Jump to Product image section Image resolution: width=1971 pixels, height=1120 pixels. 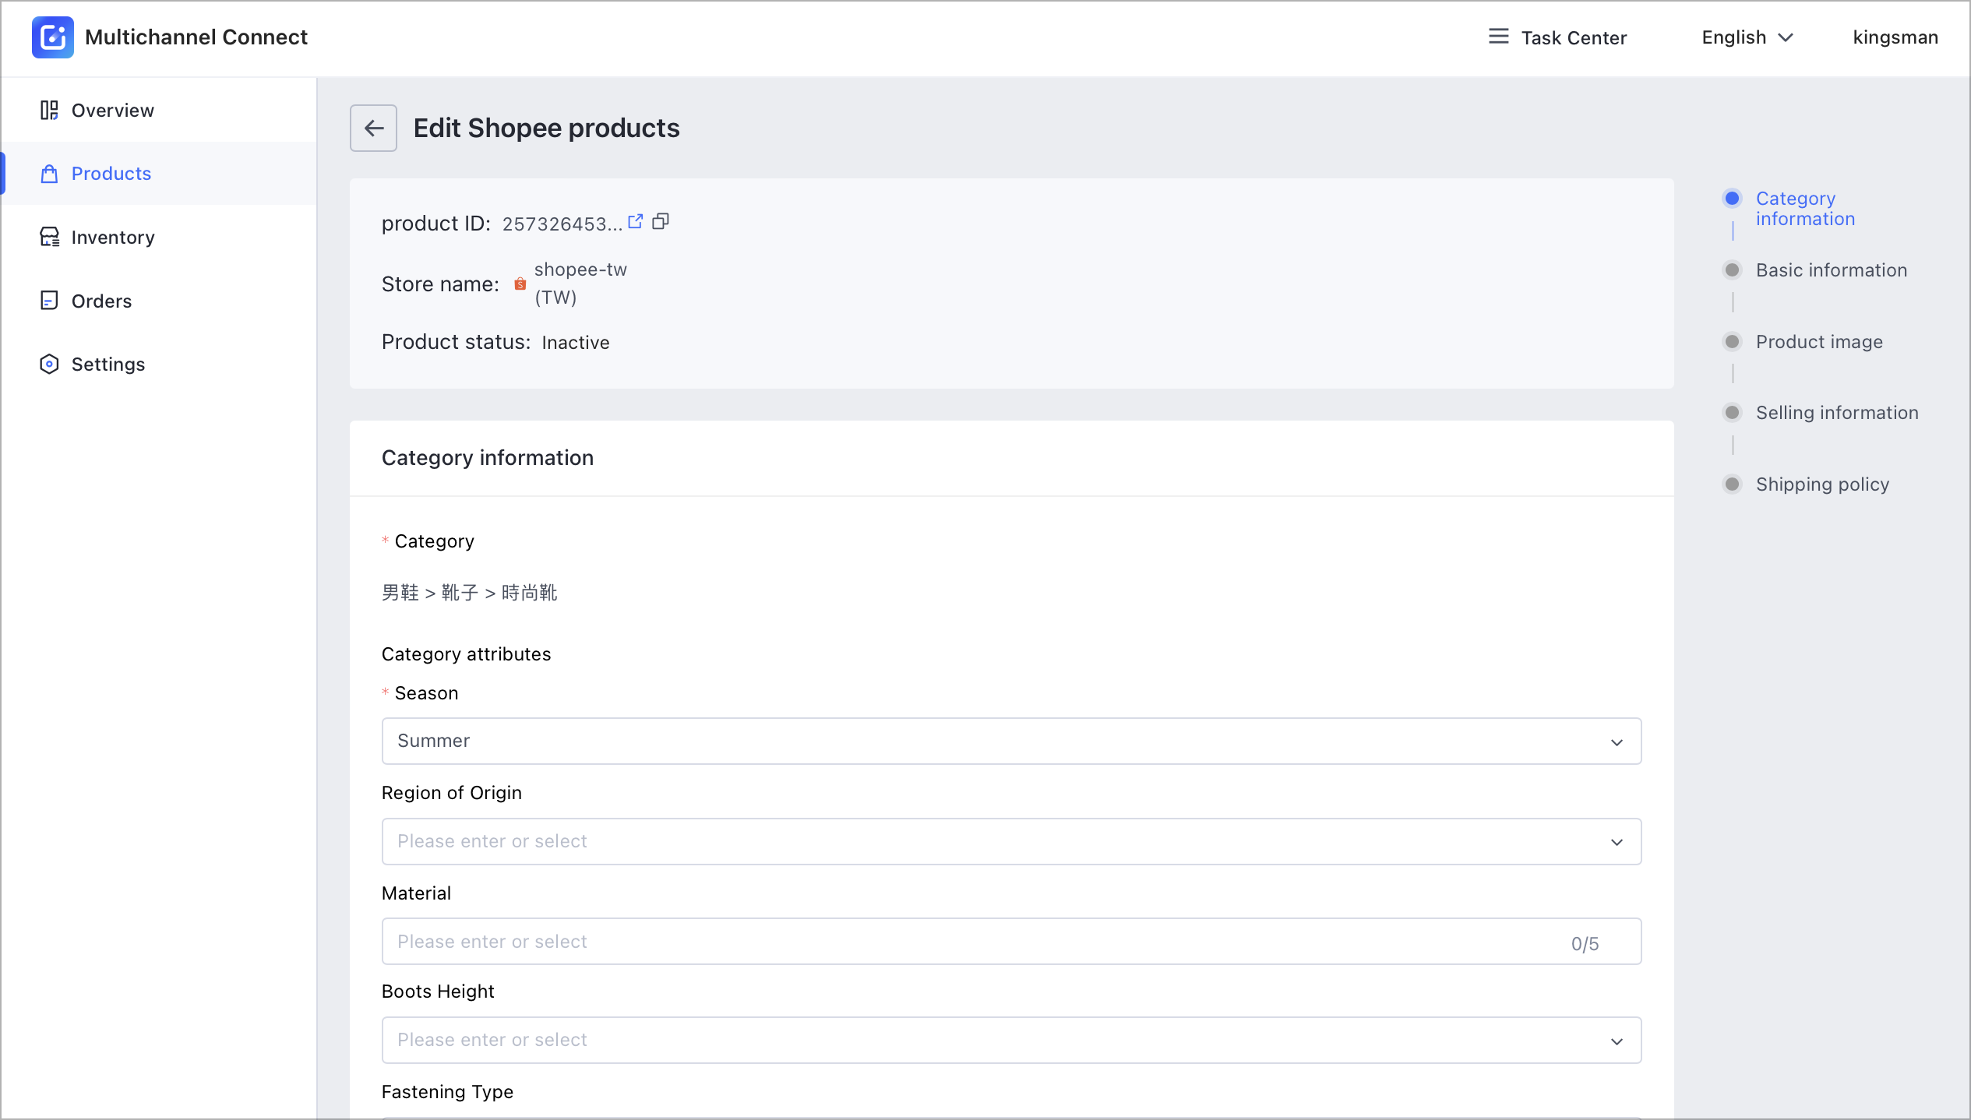point(1819,342)
